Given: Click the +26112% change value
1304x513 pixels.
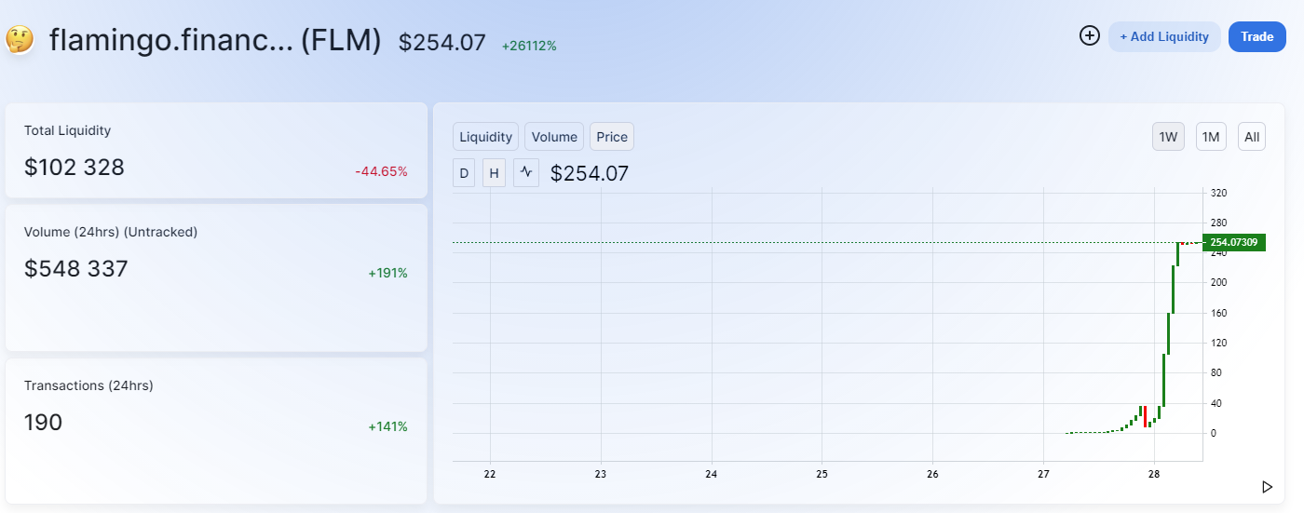Looking at the screenshot, I should point(529,46).
